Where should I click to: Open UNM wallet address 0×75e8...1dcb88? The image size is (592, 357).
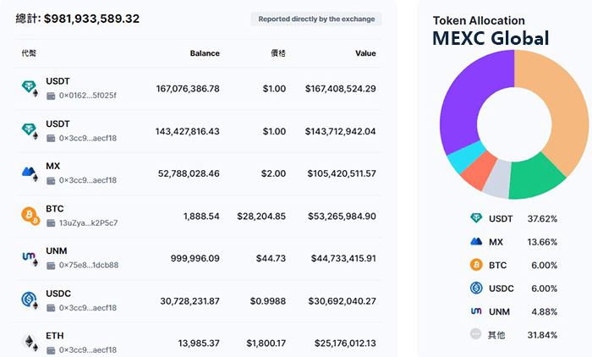point(87,265)
